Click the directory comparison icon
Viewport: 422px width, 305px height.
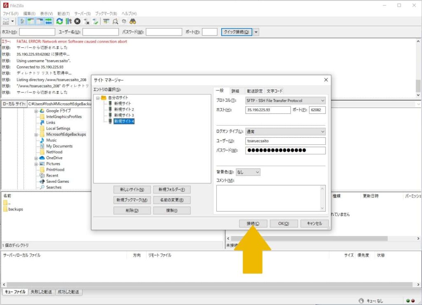[x=116, y=21]
